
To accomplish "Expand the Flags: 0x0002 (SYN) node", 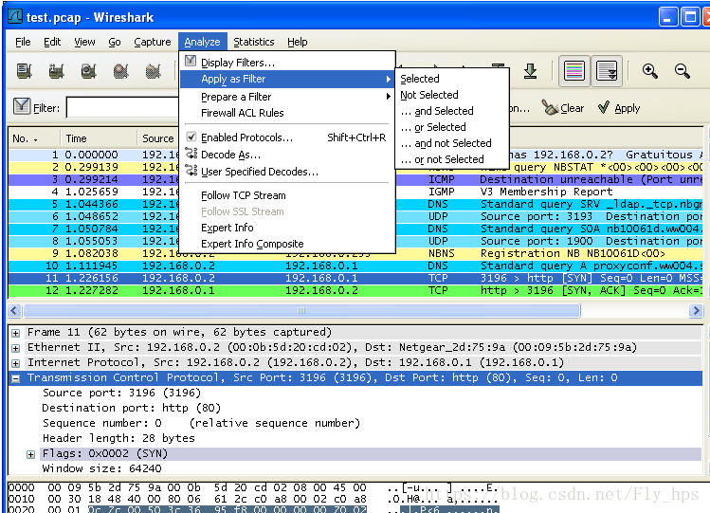I will 30,454.
